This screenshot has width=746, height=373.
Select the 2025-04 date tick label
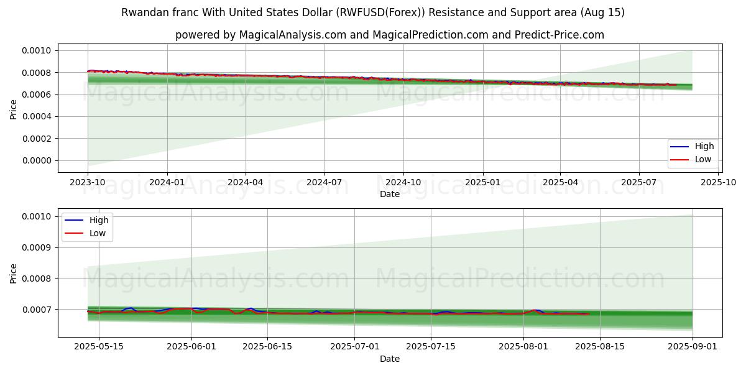click(561, 182)
